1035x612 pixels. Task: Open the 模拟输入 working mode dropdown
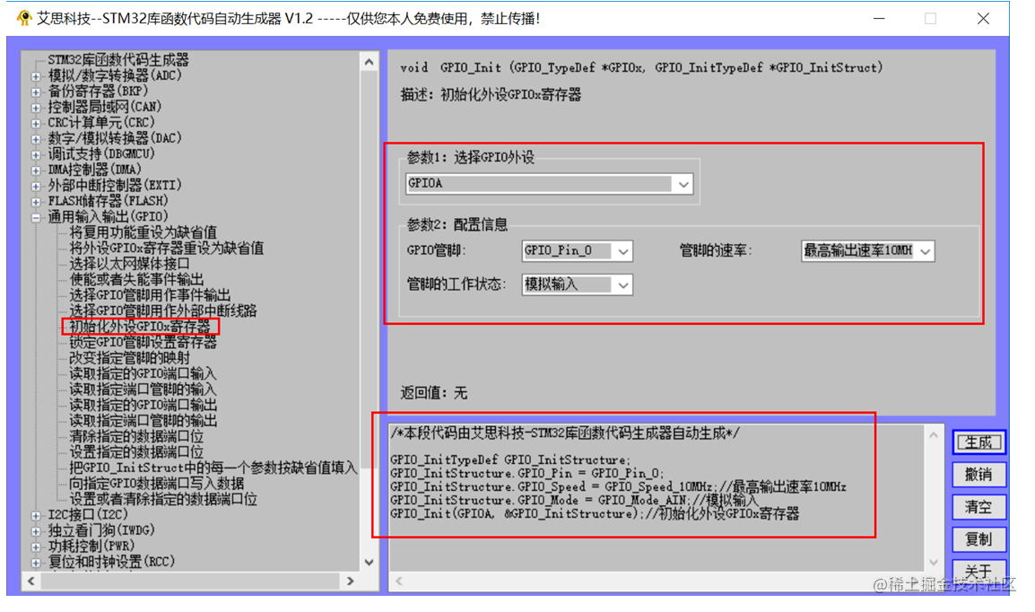tap(622, 285)
